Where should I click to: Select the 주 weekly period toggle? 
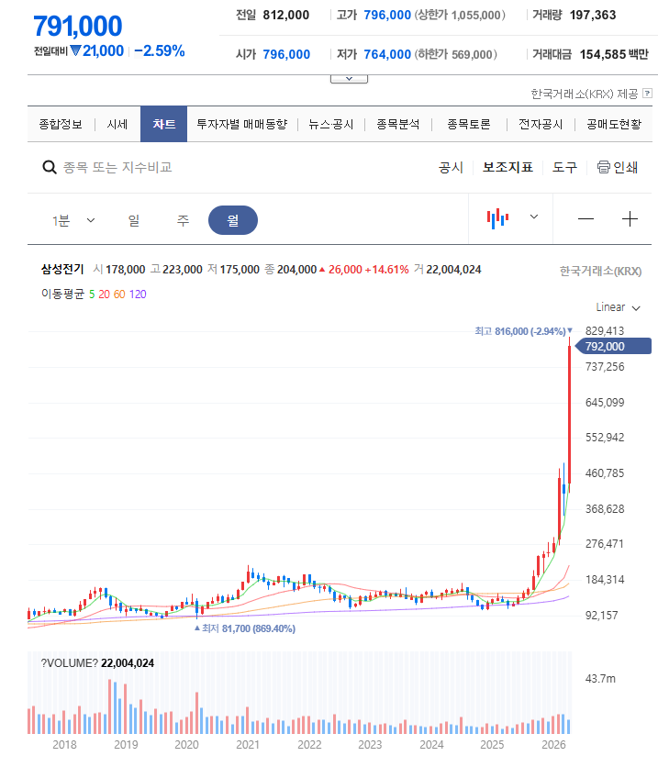(x=183, y=220)
